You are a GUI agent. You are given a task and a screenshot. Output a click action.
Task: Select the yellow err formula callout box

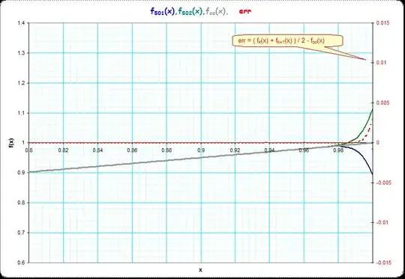tap(287, 40)
